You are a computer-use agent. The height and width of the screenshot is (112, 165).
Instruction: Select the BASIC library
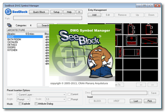[25, 37]
